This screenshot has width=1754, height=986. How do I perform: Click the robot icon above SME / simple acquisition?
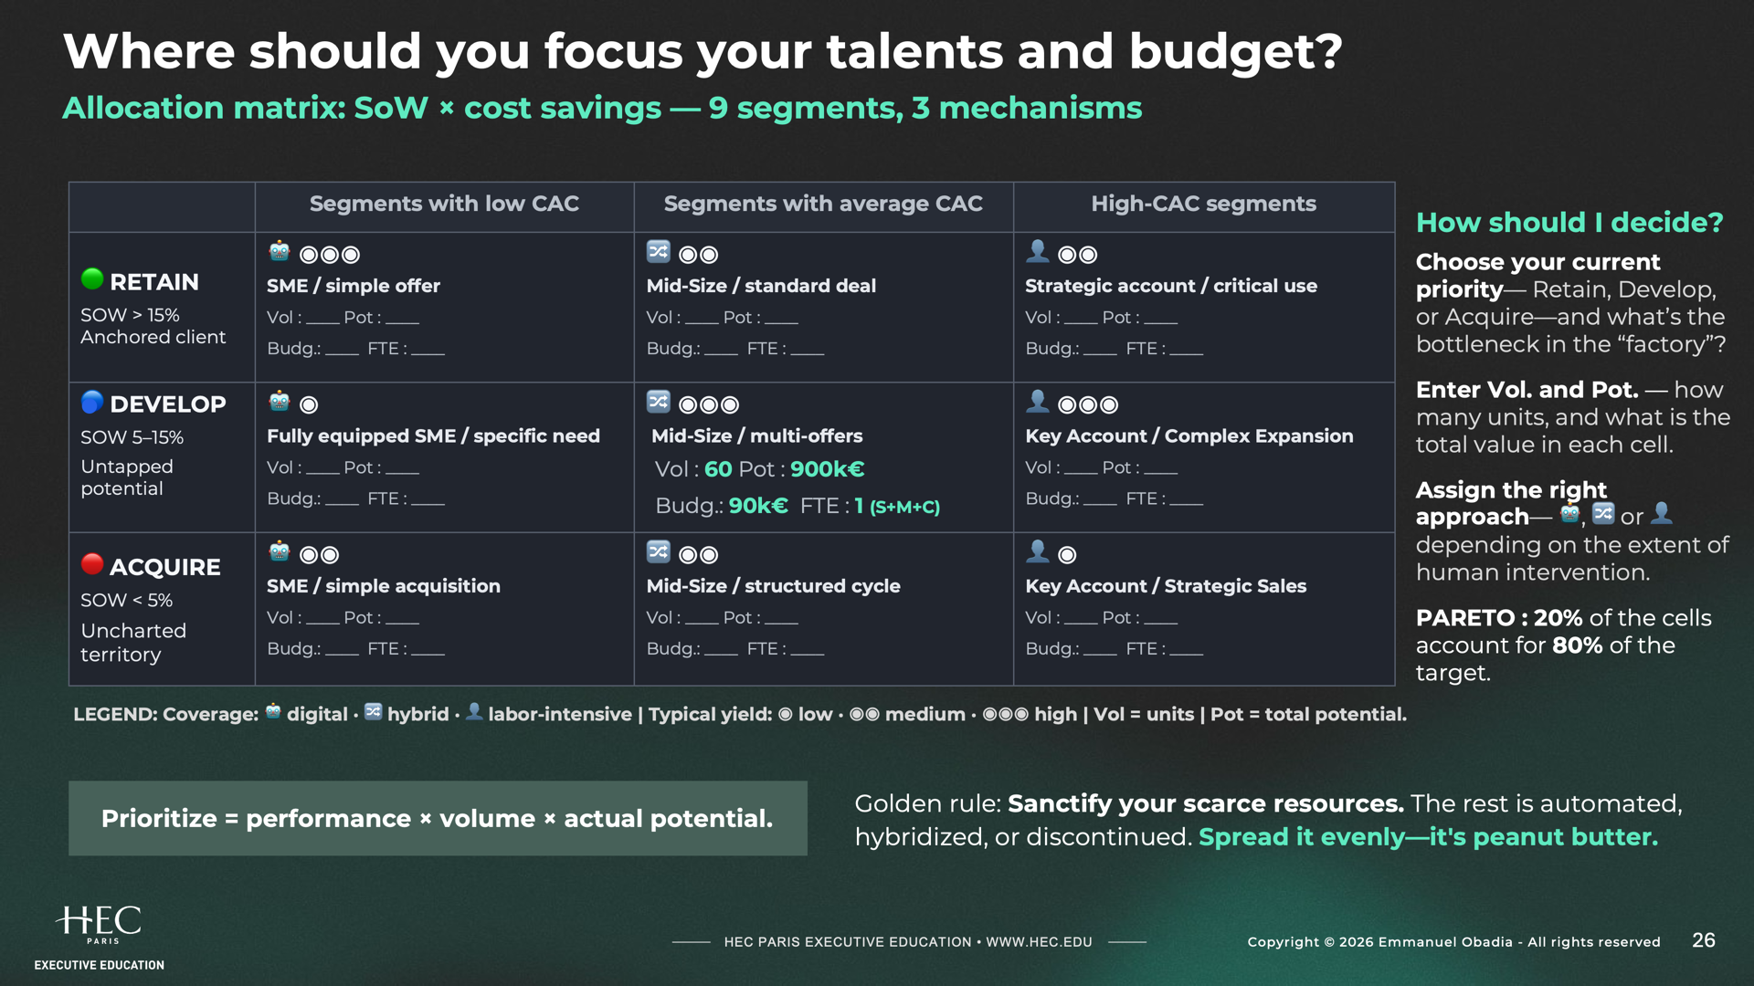[x=280, y=551]
